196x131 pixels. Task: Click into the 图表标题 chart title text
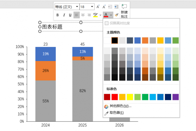click(52, 27)
